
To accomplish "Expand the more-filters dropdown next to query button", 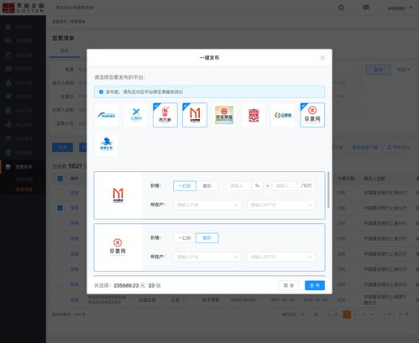I will [403, 70].
